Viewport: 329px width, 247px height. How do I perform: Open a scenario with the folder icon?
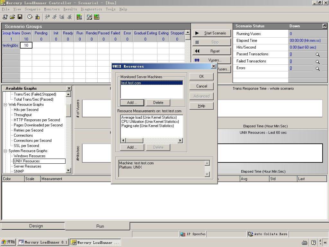point(13,17)
